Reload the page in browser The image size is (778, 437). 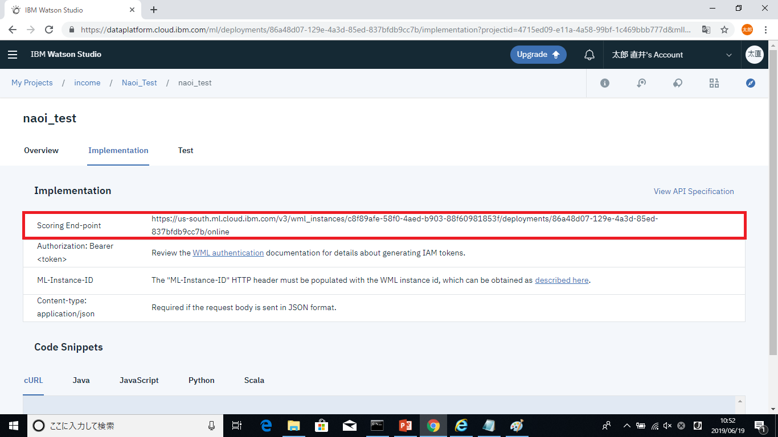point(49,30)
